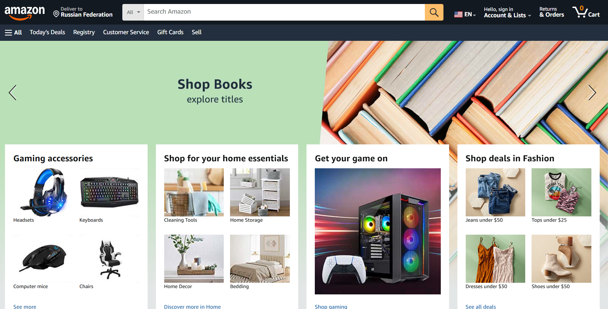This screenshot has width=608, height=309.
Task: Open the gaming PC image card
Action: pos(378,231)
